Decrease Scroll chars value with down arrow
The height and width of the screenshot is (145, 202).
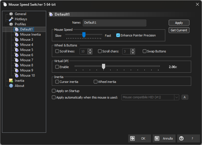(x=133, y=53)
